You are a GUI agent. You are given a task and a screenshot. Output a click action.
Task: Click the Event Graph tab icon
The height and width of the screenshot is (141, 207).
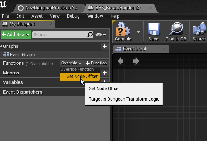[x=118, y=49]
